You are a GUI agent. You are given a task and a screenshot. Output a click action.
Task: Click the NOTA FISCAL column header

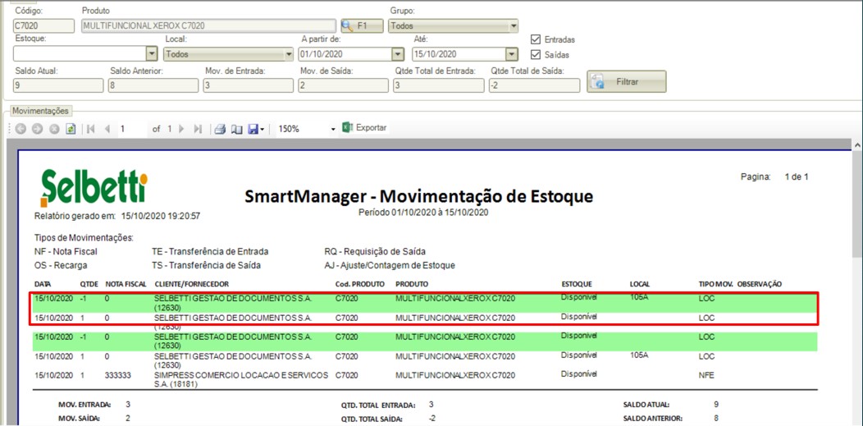point(126,284)
